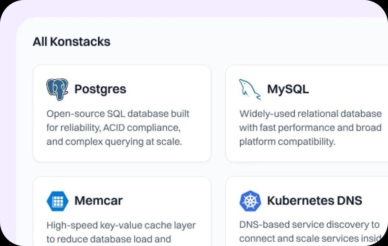Select the Postgres logo on its card
388x246 pixels.
coord(58,89)
